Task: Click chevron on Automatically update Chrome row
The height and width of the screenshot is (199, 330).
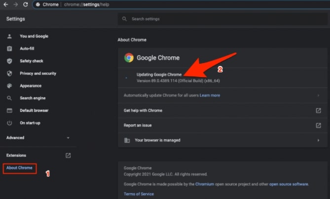Action: (x=318, y=95)
